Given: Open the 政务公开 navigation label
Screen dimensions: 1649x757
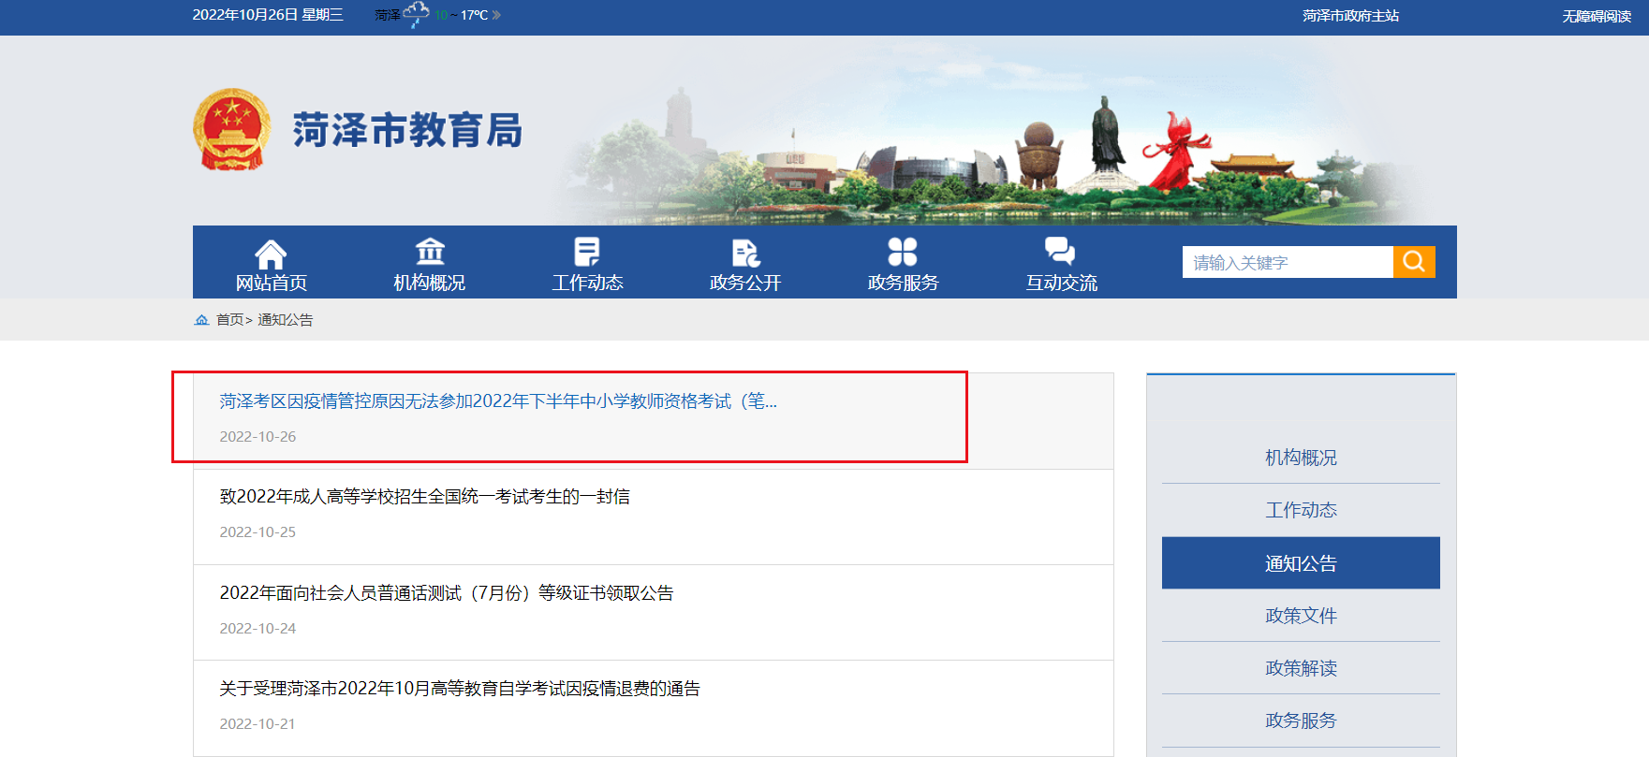Looking at the screenshot, I should [x=745, y=283].
